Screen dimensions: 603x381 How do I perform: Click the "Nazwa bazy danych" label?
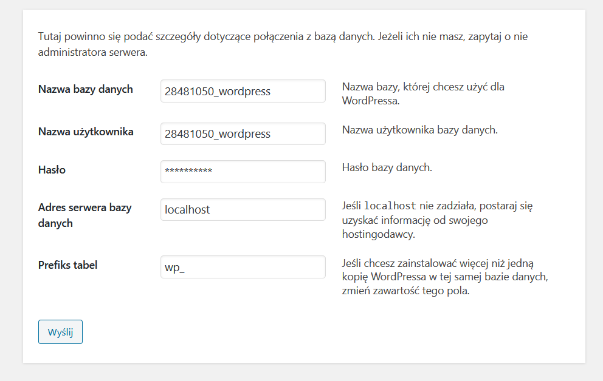tap(85, 89)
